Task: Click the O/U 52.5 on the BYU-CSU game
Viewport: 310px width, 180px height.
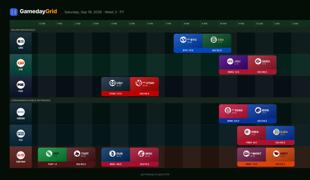Action: [217, 50]
